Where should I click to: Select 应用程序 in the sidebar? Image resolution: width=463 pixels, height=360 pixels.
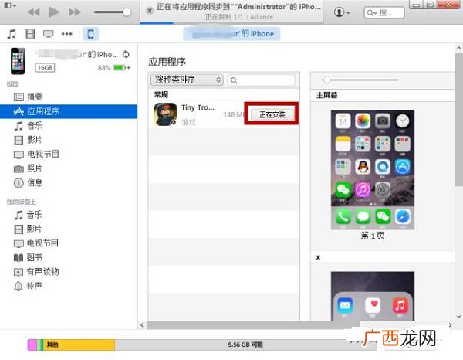(69, 111)
